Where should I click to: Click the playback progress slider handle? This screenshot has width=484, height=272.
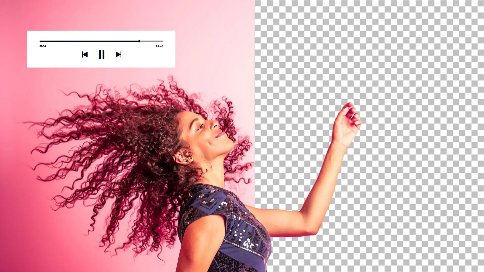139,41
